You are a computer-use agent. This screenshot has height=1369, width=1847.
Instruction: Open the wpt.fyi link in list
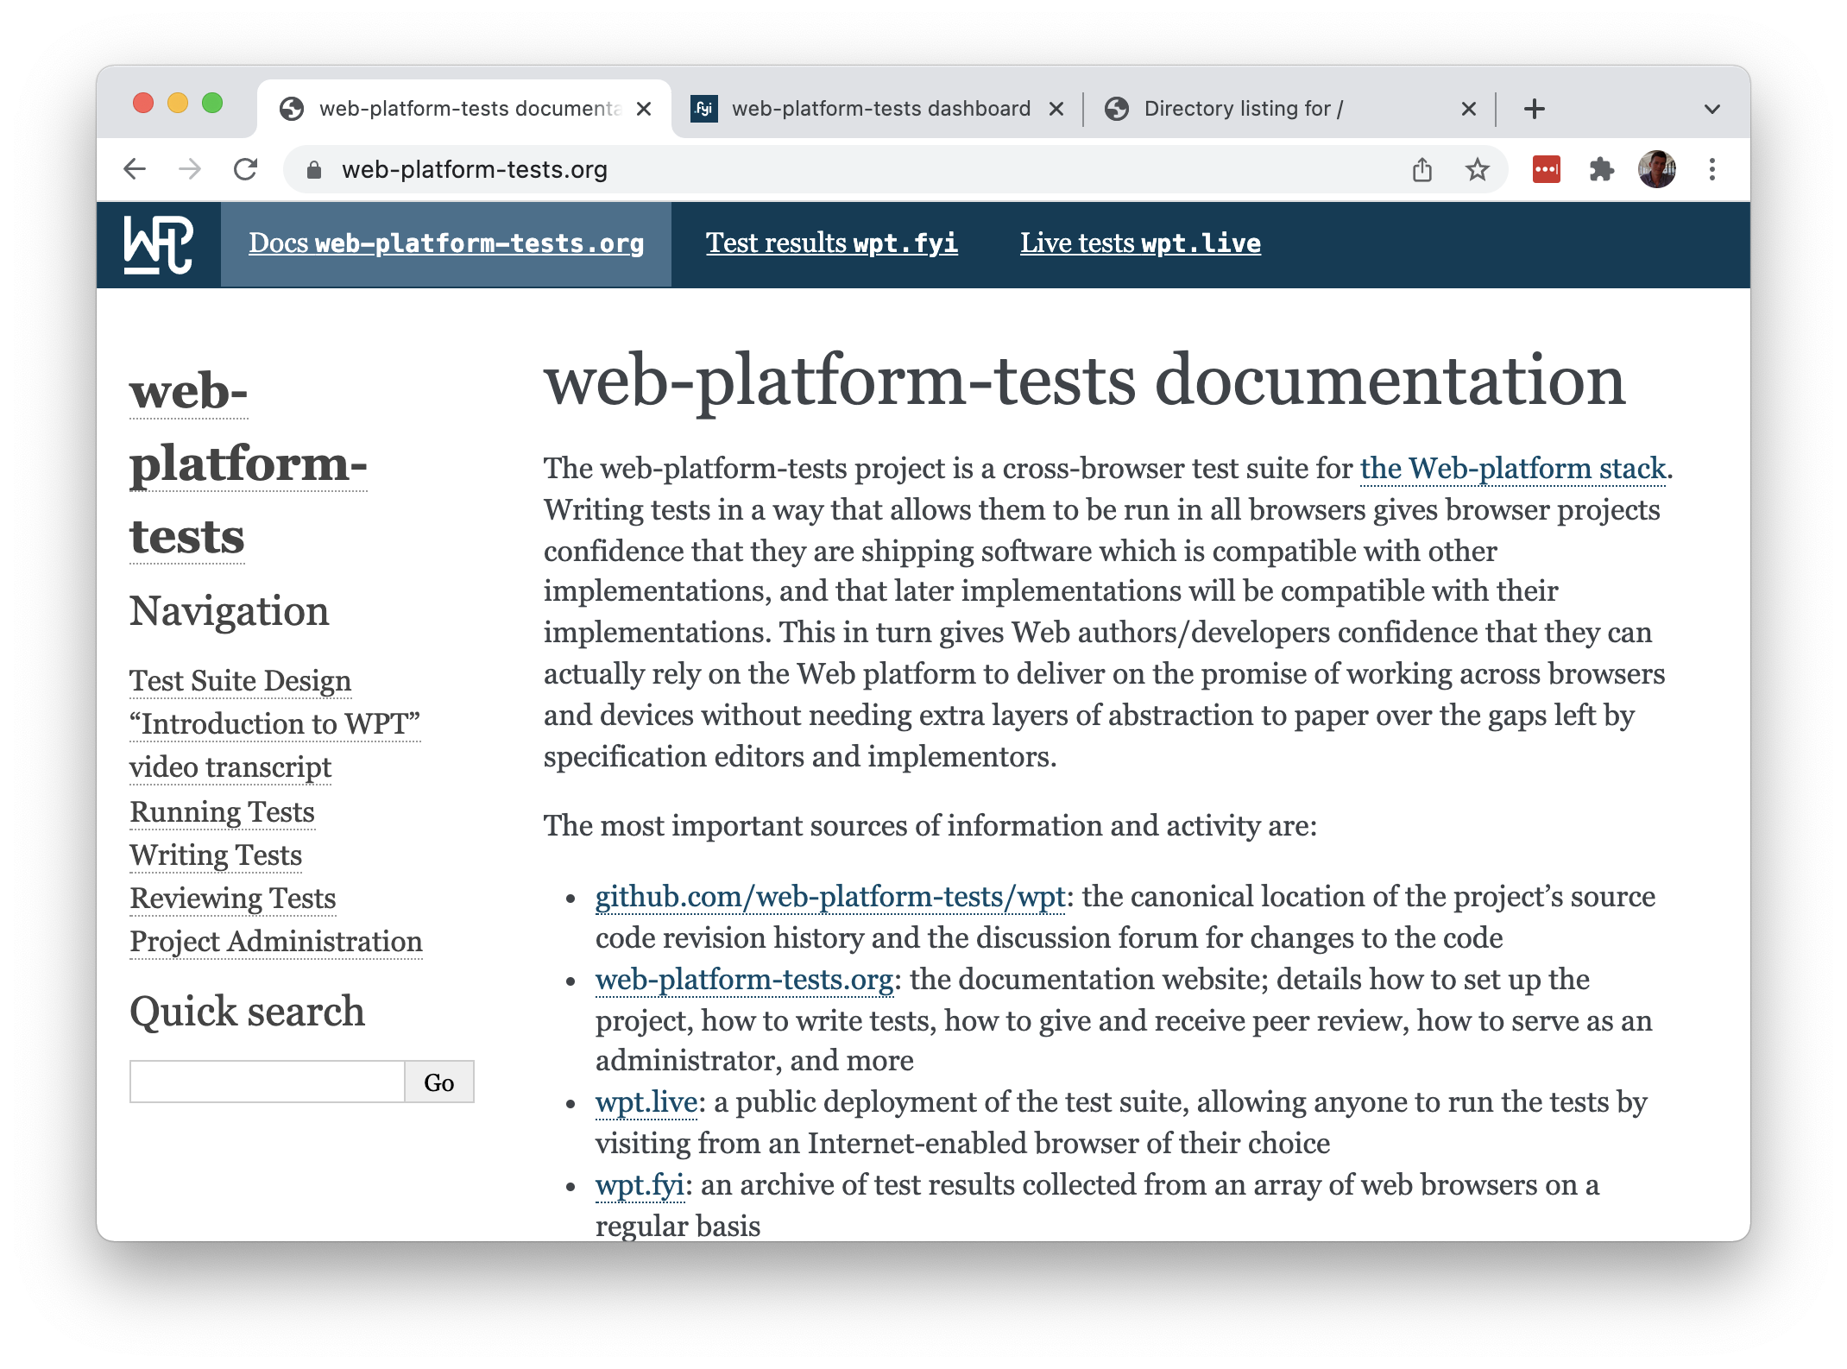coord(640,1184)
